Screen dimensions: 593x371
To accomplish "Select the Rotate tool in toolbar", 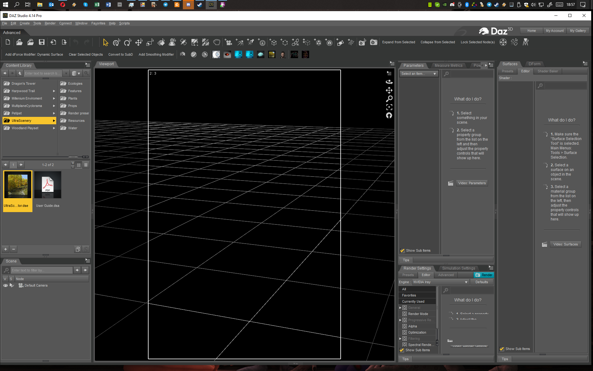I will pos(128,42).
